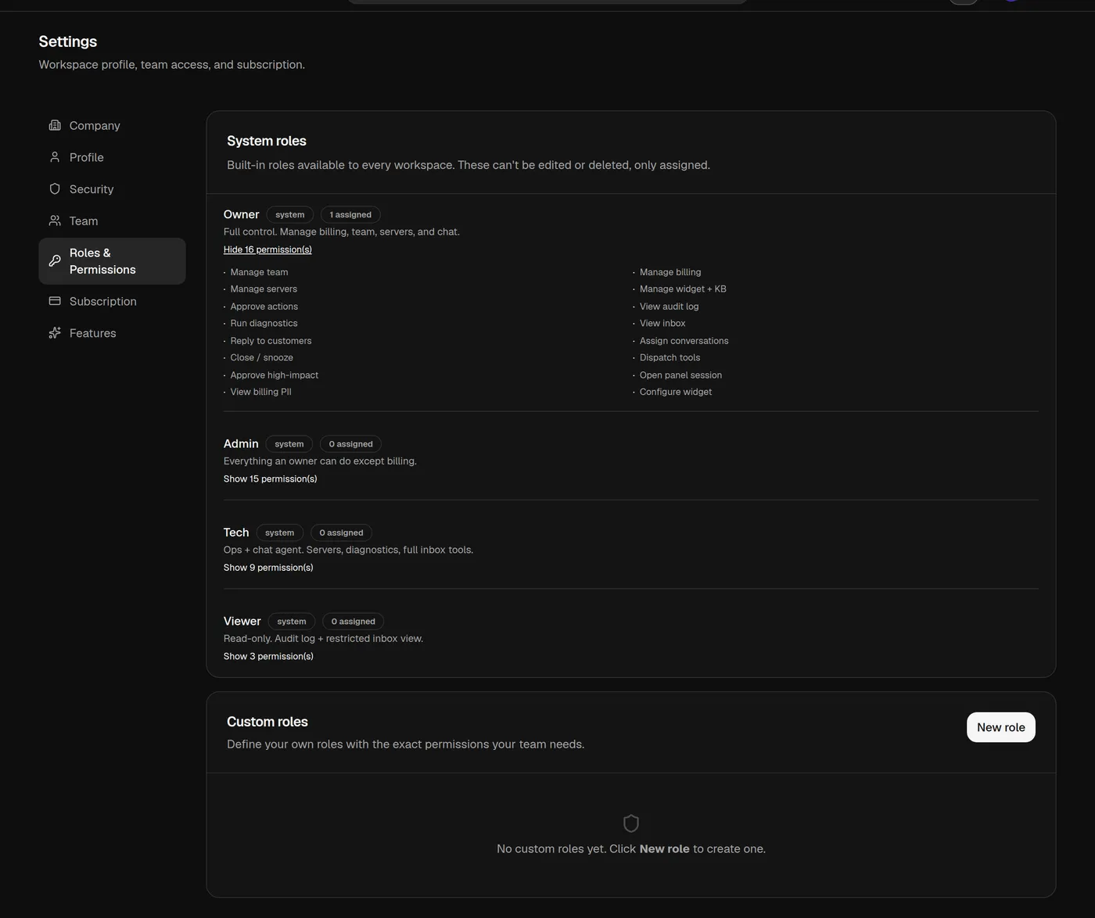Click the Roles & Permissions key icon

pyautogui.click(x=55, y=261)
